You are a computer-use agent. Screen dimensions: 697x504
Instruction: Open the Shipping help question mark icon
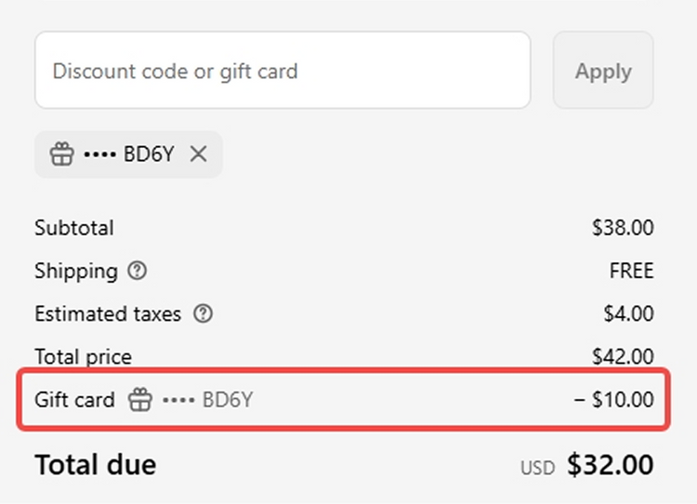pos(138,272)
